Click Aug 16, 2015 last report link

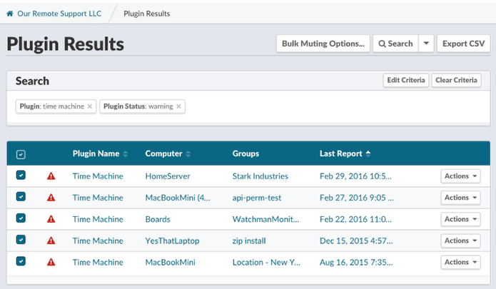pyautogui.click(x=356, y=262)
